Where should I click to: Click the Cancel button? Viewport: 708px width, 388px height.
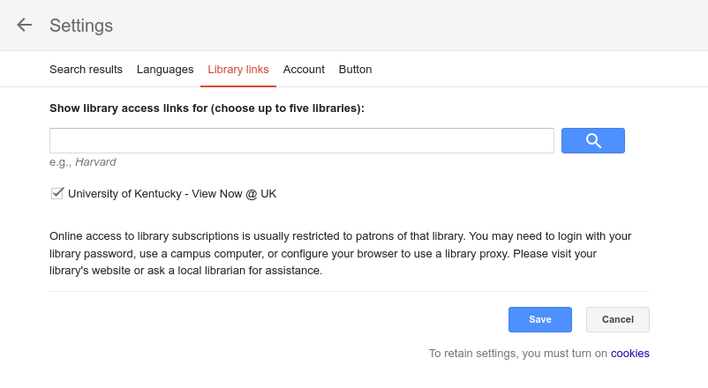(x=618, y=319)
